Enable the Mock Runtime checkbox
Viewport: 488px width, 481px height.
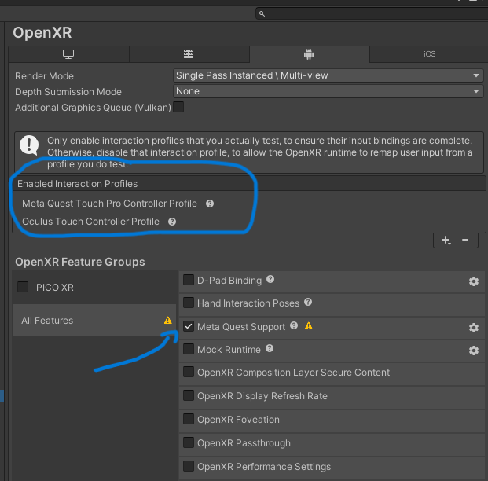pos(189,349)
